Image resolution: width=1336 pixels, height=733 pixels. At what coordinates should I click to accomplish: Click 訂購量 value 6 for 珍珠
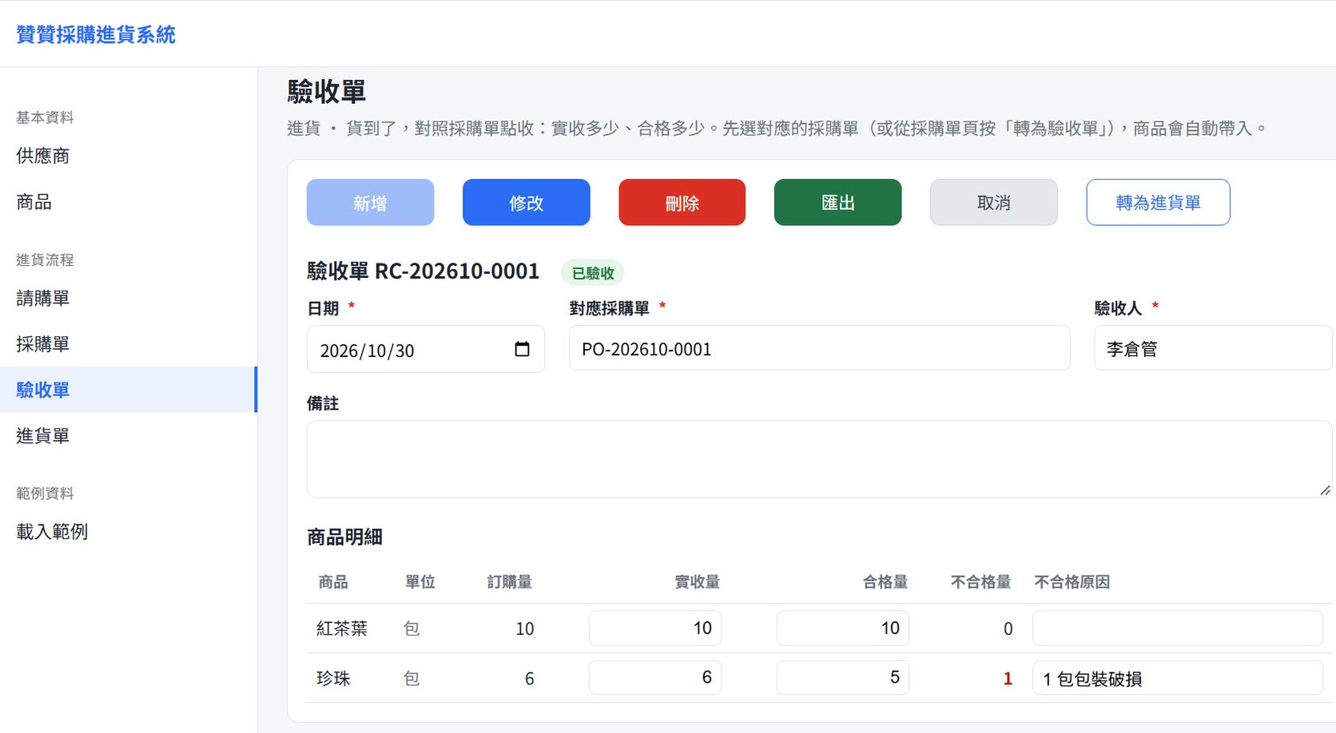coord(529,678)
